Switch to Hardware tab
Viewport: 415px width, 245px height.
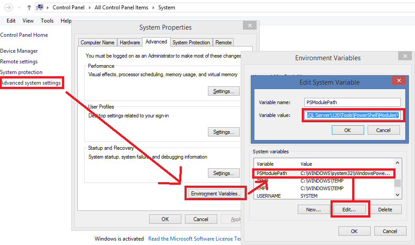point(130,43)
